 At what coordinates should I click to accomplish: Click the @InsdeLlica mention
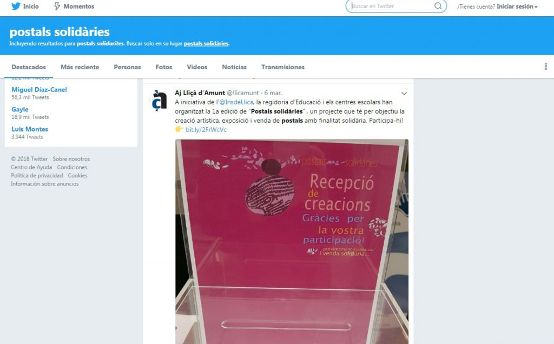[236, 102]
